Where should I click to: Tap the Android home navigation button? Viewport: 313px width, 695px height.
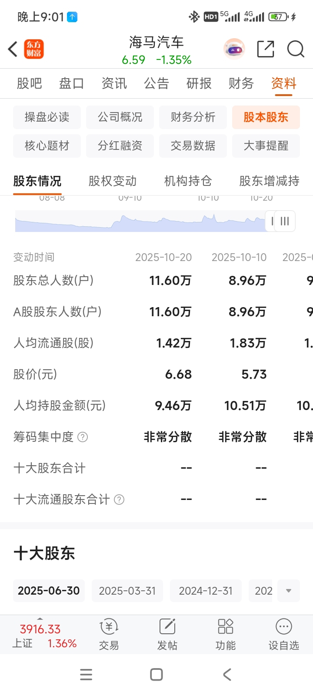(x=156, y=675)
